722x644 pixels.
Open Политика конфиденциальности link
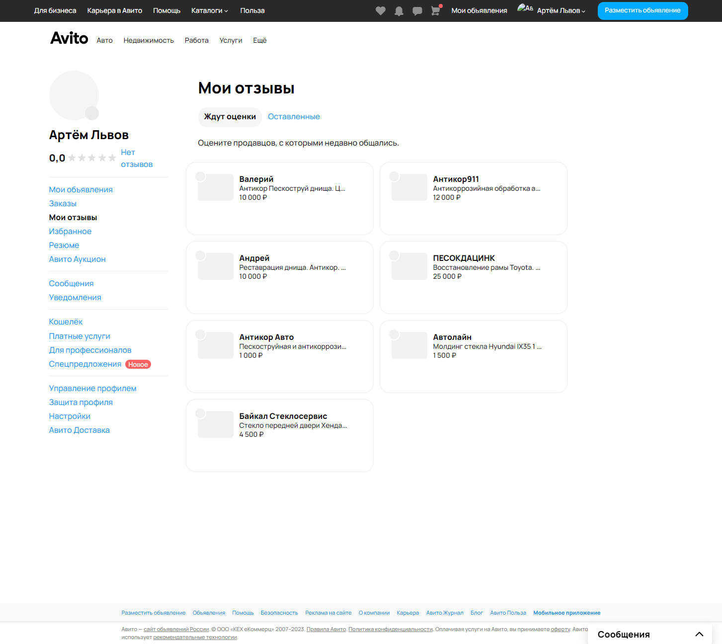click(x=391, y=629)
